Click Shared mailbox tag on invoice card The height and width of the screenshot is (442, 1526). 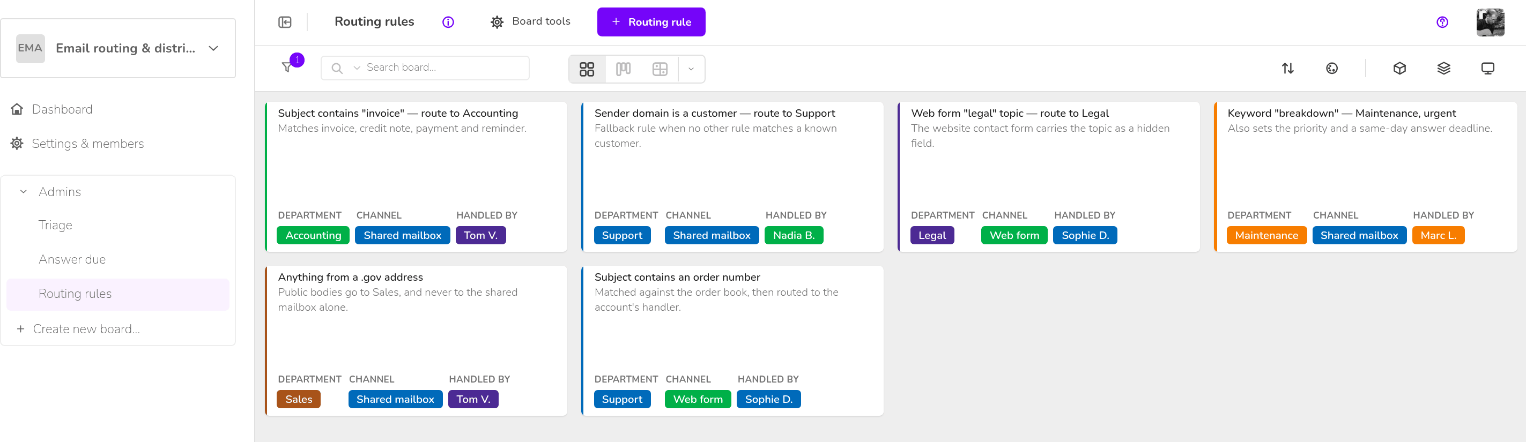point(402,236)
